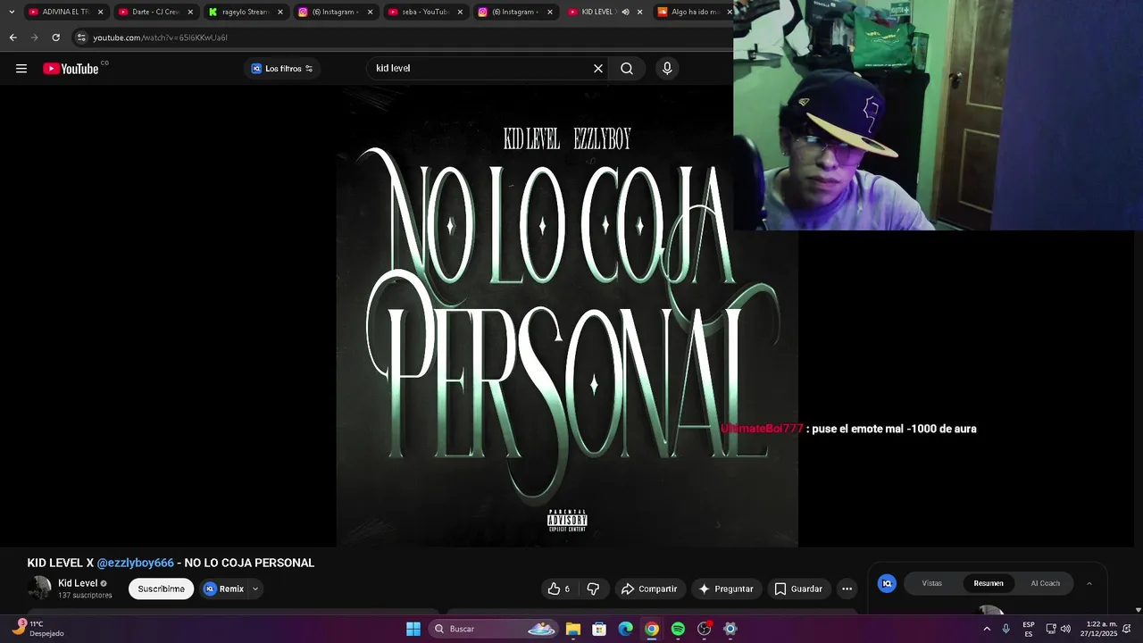Like the video with thumbs-up

pos(559,589)
